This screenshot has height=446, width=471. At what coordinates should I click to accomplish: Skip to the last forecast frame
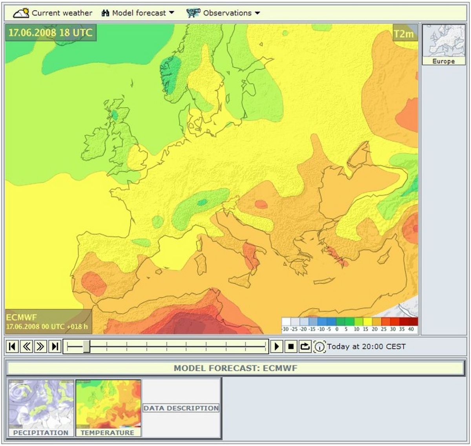point(55,347)
